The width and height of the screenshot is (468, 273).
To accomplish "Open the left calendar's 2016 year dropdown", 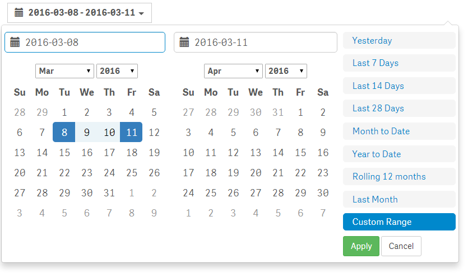I will pos(117,71).
